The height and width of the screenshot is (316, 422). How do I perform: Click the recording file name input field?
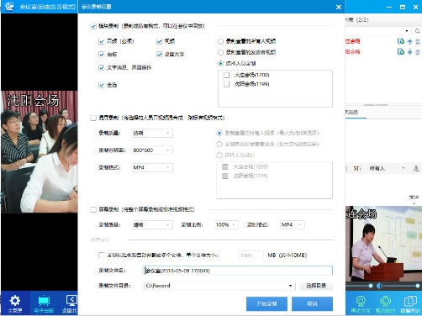(238, 271)
